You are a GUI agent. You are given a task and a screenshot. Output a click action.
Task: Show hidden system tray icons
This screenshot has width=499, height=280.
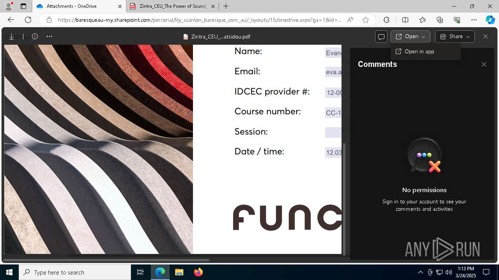(x=420, y=272)
